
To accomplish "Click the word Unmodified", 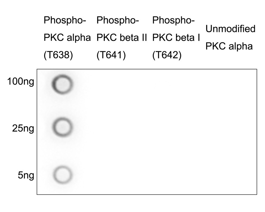I will 231,29.
